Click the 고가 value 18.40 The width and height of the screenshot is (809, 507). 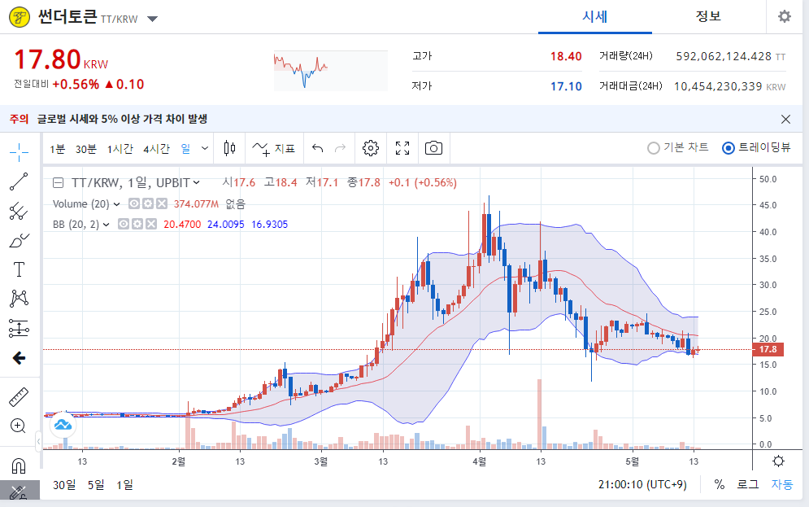pyautogui.click(x=566, y=56)
